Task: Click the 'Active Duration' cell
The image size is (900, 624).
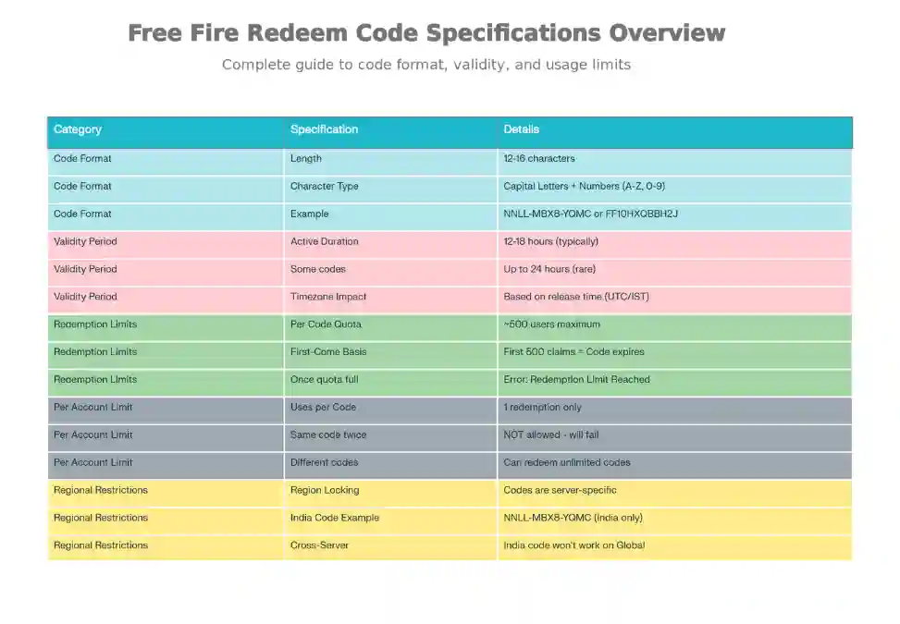Action: (324, 242)
